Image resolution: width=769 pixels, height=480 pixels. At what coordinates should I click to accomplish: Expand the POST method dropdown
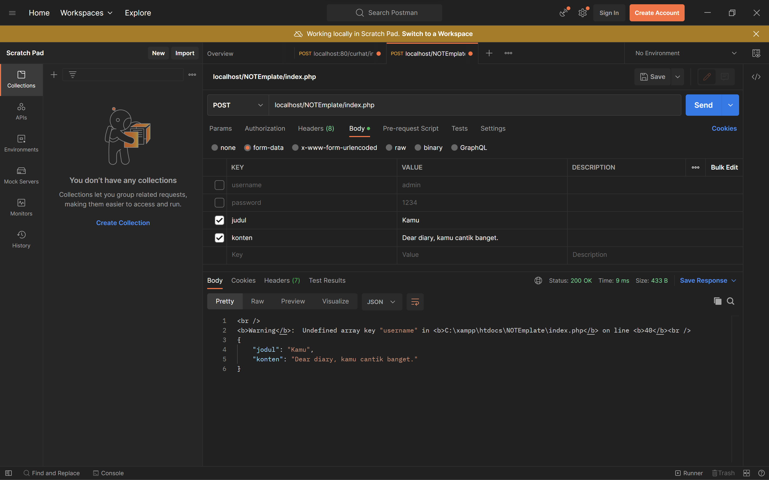(238, 105)
